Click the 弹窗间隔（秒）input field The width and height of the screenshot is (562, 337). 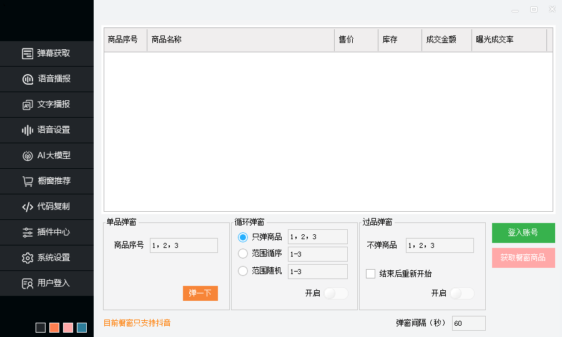click(468, 323)
